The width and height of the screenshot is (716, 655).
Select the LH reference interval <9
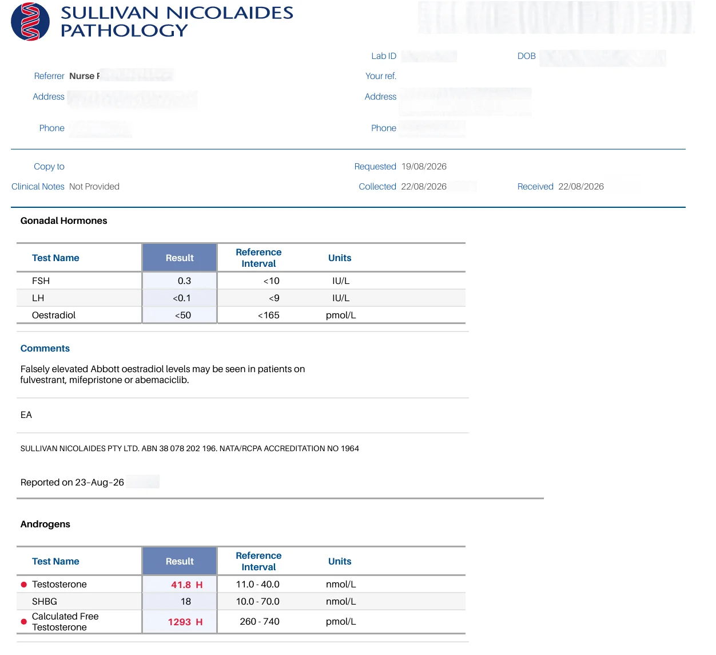274,298
